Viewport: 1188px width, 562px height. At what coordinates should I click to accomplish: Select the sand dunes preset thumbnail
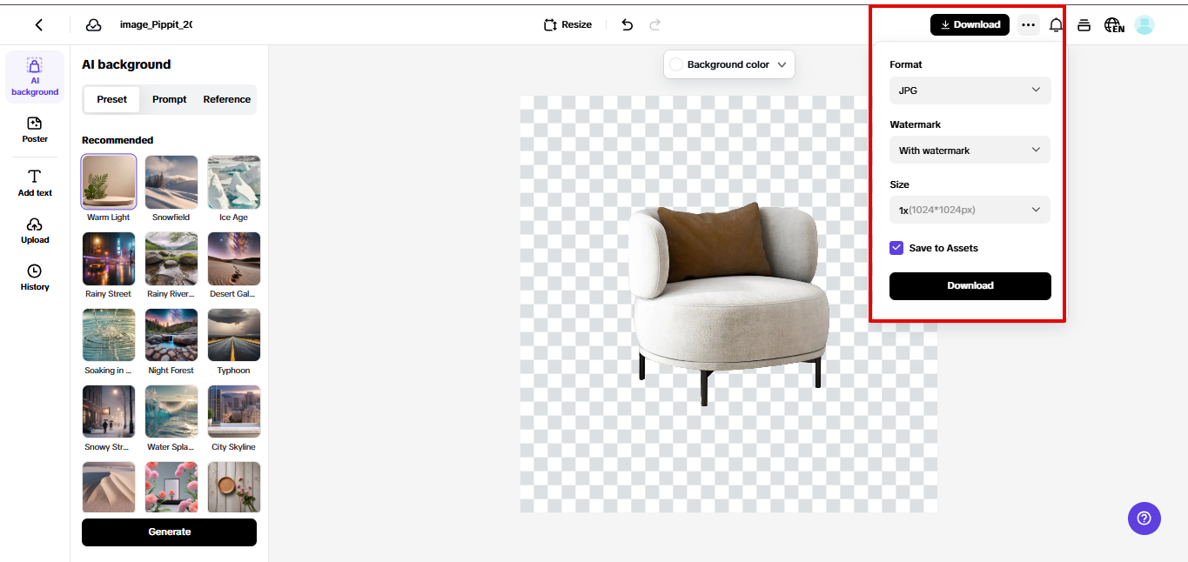point(109,487)
